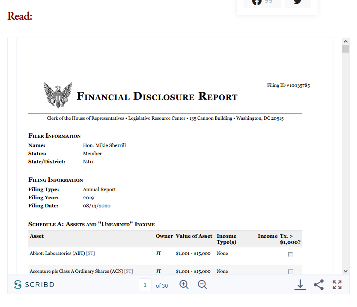Image resolution: width=357 pixels, height=307 pixels.
Task: Click the Owner column header
Action: point(164,236)
